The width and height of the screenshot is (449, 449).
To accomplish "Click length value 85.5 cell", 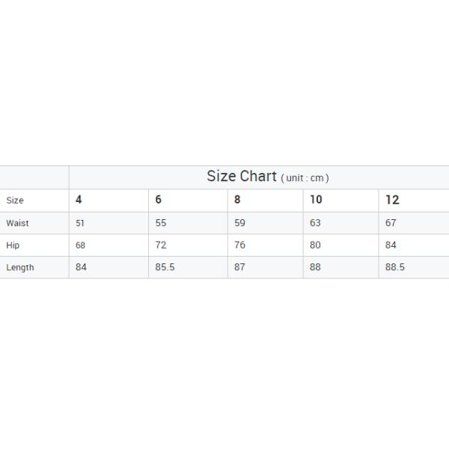I will coord(165,268).
